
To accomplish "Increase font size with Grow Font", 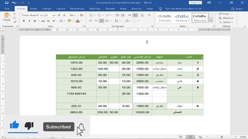I will [59, 15].
